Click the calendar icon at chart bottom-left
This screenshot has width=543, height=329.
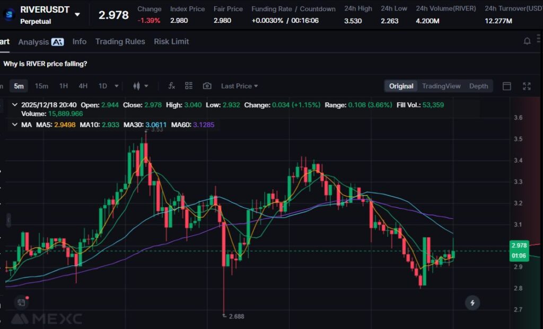pyautogui.click(x=21, y=303)
